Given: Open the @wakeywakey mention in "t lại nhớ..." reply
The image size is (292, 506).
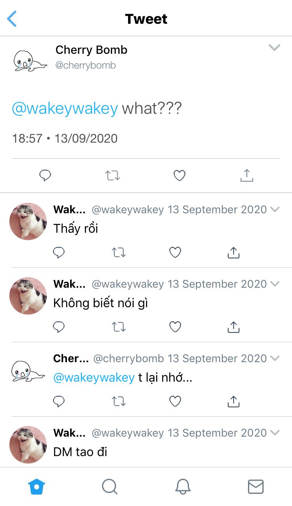Looking at the screenshot, I should (94, 377).
